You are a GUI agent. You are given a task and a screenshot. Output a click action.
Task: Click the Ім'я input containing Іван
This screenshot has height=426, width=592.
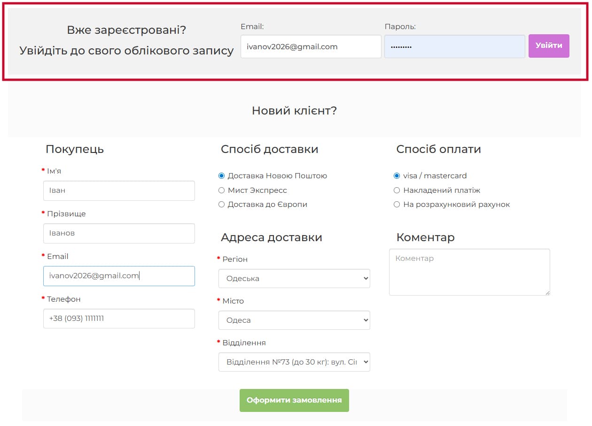click(119, 191)
